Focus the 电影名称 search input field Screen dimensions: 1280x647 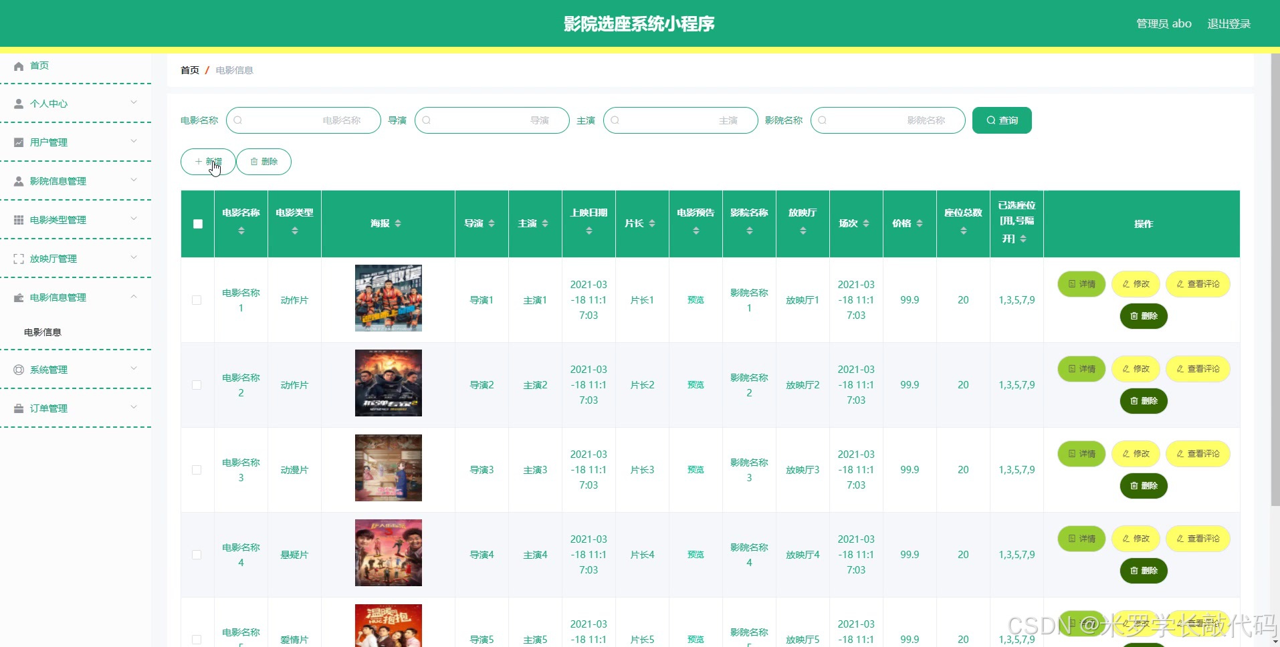(x=304, y=120)
